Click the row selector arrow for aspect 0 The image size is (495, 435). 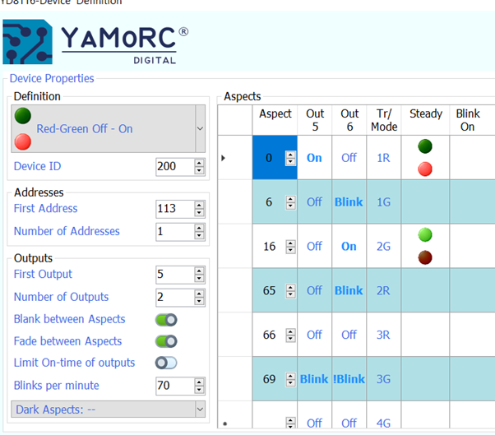[223, 158]
